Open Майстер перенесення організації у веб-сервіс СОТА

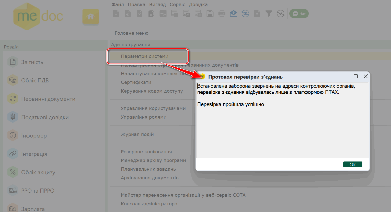[183, 195]
